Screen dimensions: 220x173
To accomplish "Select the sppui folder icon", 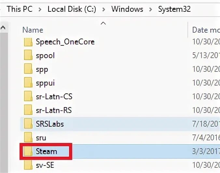I will tap(28, 83).
